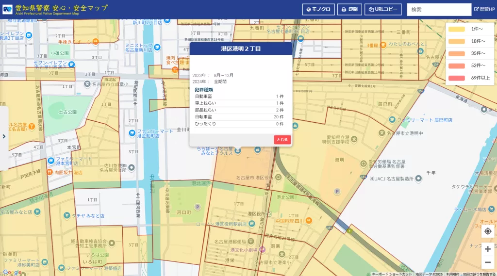Image resolution: width=497 pixels, height=276 pixels.
Task: Click the ミニストップ 名古屋新川店 marker
Action: point(157,48)
